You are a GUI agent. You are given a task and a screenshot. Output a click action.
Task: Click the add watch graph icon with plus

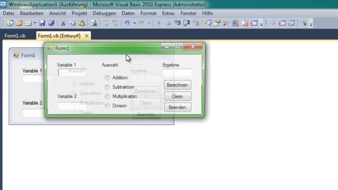tap(304, 23)
